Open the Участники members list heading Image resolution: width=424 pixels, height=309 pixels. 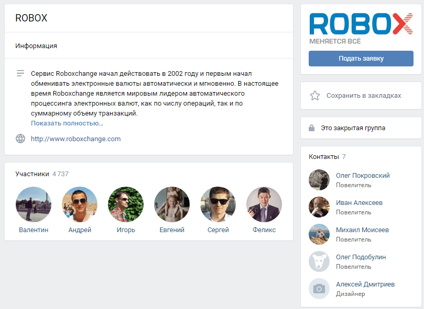coord(32,174)
